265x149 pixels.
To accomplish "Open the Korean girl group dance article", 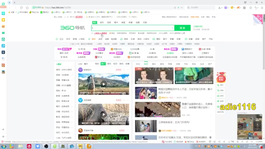I will click(185, 91).
